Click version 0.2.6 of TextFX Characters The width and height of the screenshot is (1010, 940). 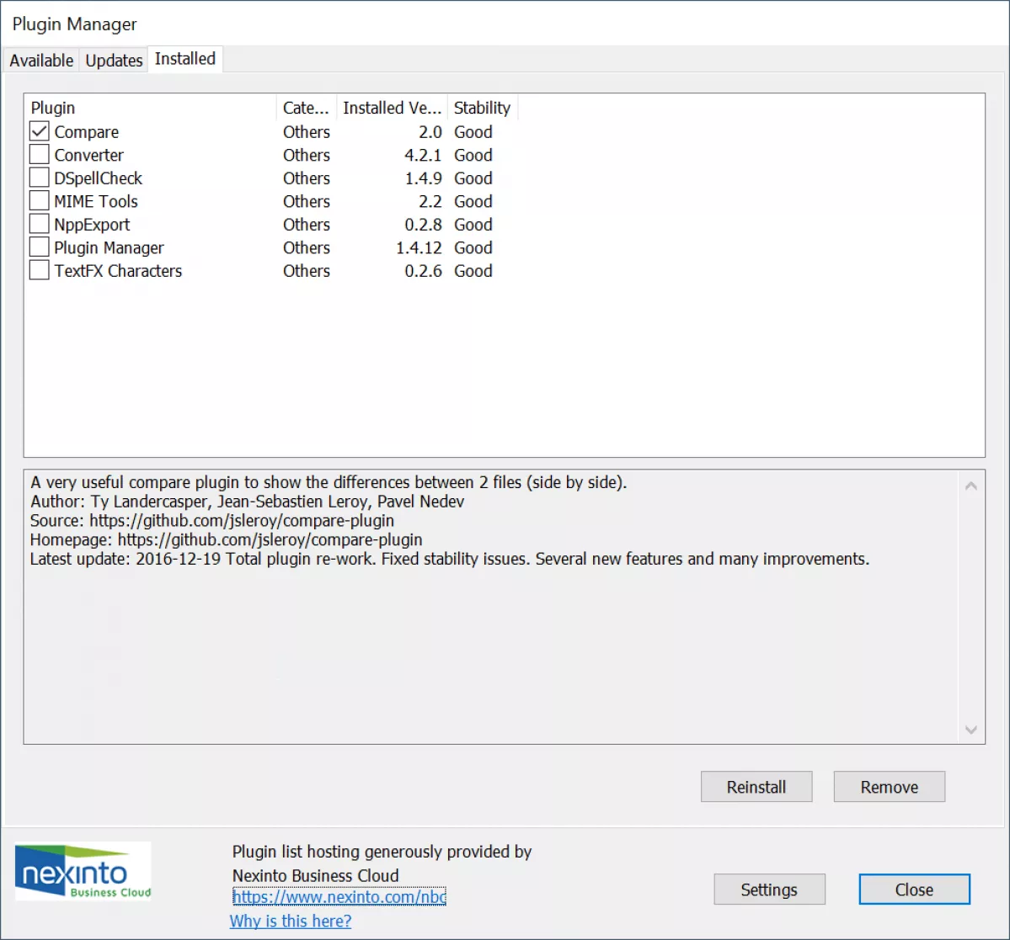pyautogui.click(x=423, y=271)
